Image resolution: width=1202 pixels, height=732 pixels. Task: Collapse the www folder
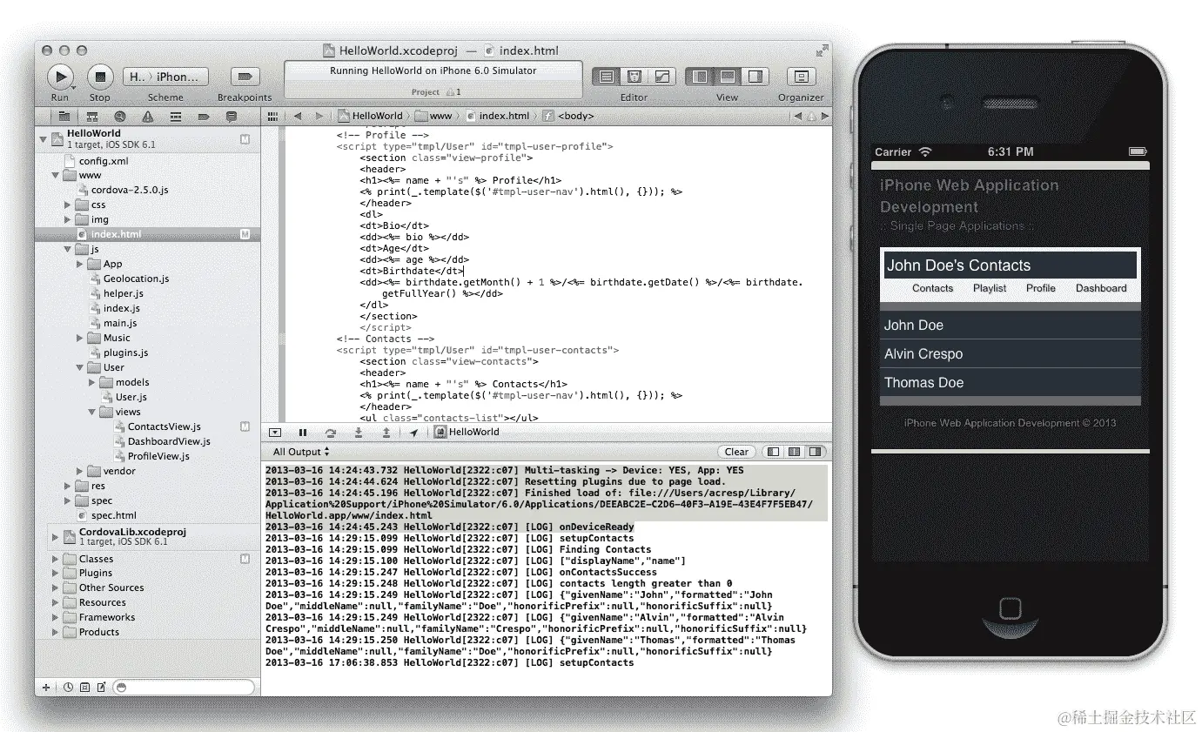56,175
